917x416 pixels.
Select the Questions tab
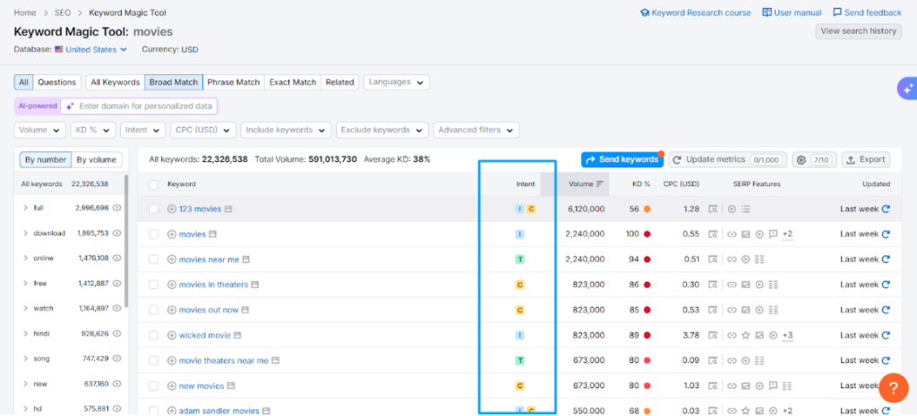[x=56, y=82]
